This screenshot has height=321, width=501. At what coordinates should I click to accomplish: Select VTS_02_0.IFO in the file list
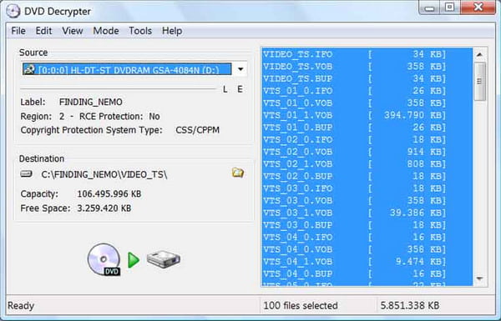point(367,139)
